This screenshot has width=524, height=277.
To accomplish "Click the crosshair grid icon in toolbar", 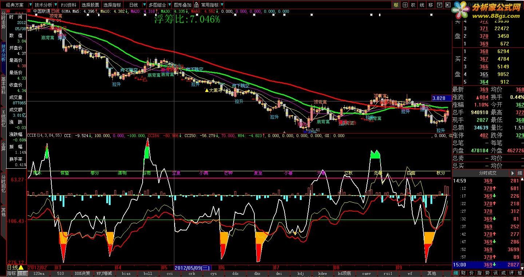I will tap(405, 5).
